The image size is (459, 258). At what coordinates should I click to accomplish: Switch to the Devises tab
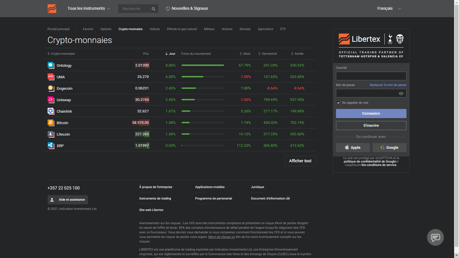point(245,29)
